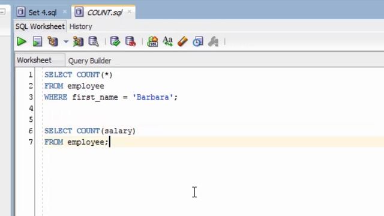Click the WHERE keyword on line 3
384x216 pixels.
[56, 97]
